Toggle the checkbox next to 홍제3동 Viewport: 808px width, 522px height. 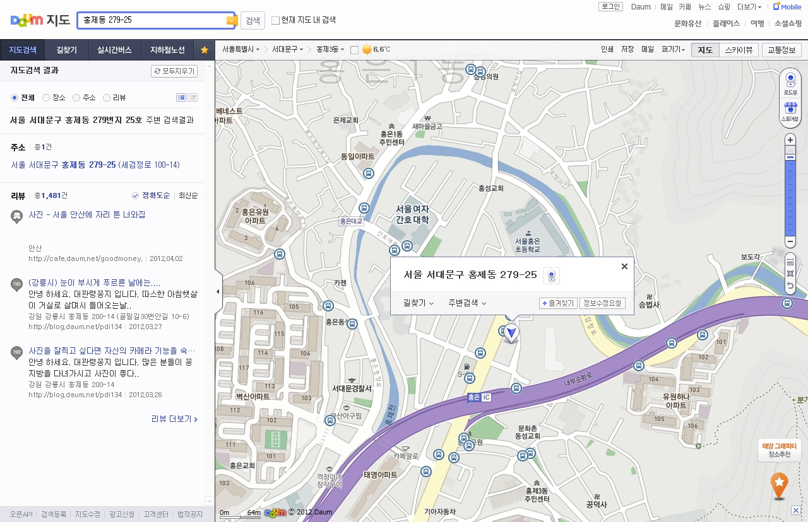tap(354, 49)
